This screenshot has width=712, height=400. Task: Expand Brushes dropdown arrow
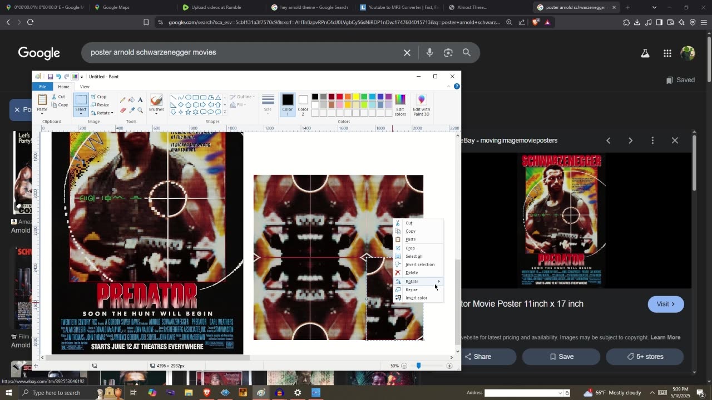click(156, 114)
